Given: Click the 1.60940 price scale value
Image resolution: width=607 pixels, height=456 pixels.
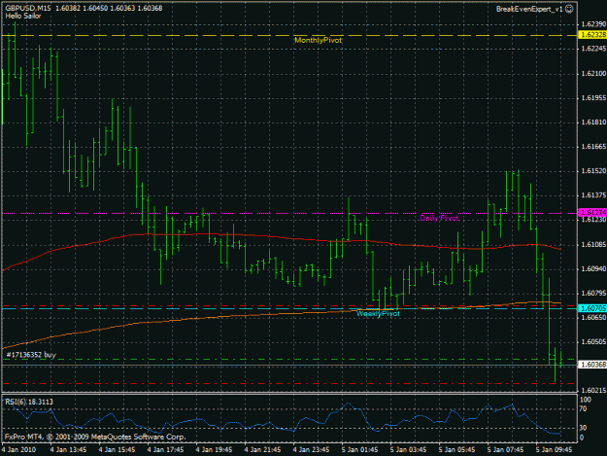Looking at the screenshot, I should point(593,269).
